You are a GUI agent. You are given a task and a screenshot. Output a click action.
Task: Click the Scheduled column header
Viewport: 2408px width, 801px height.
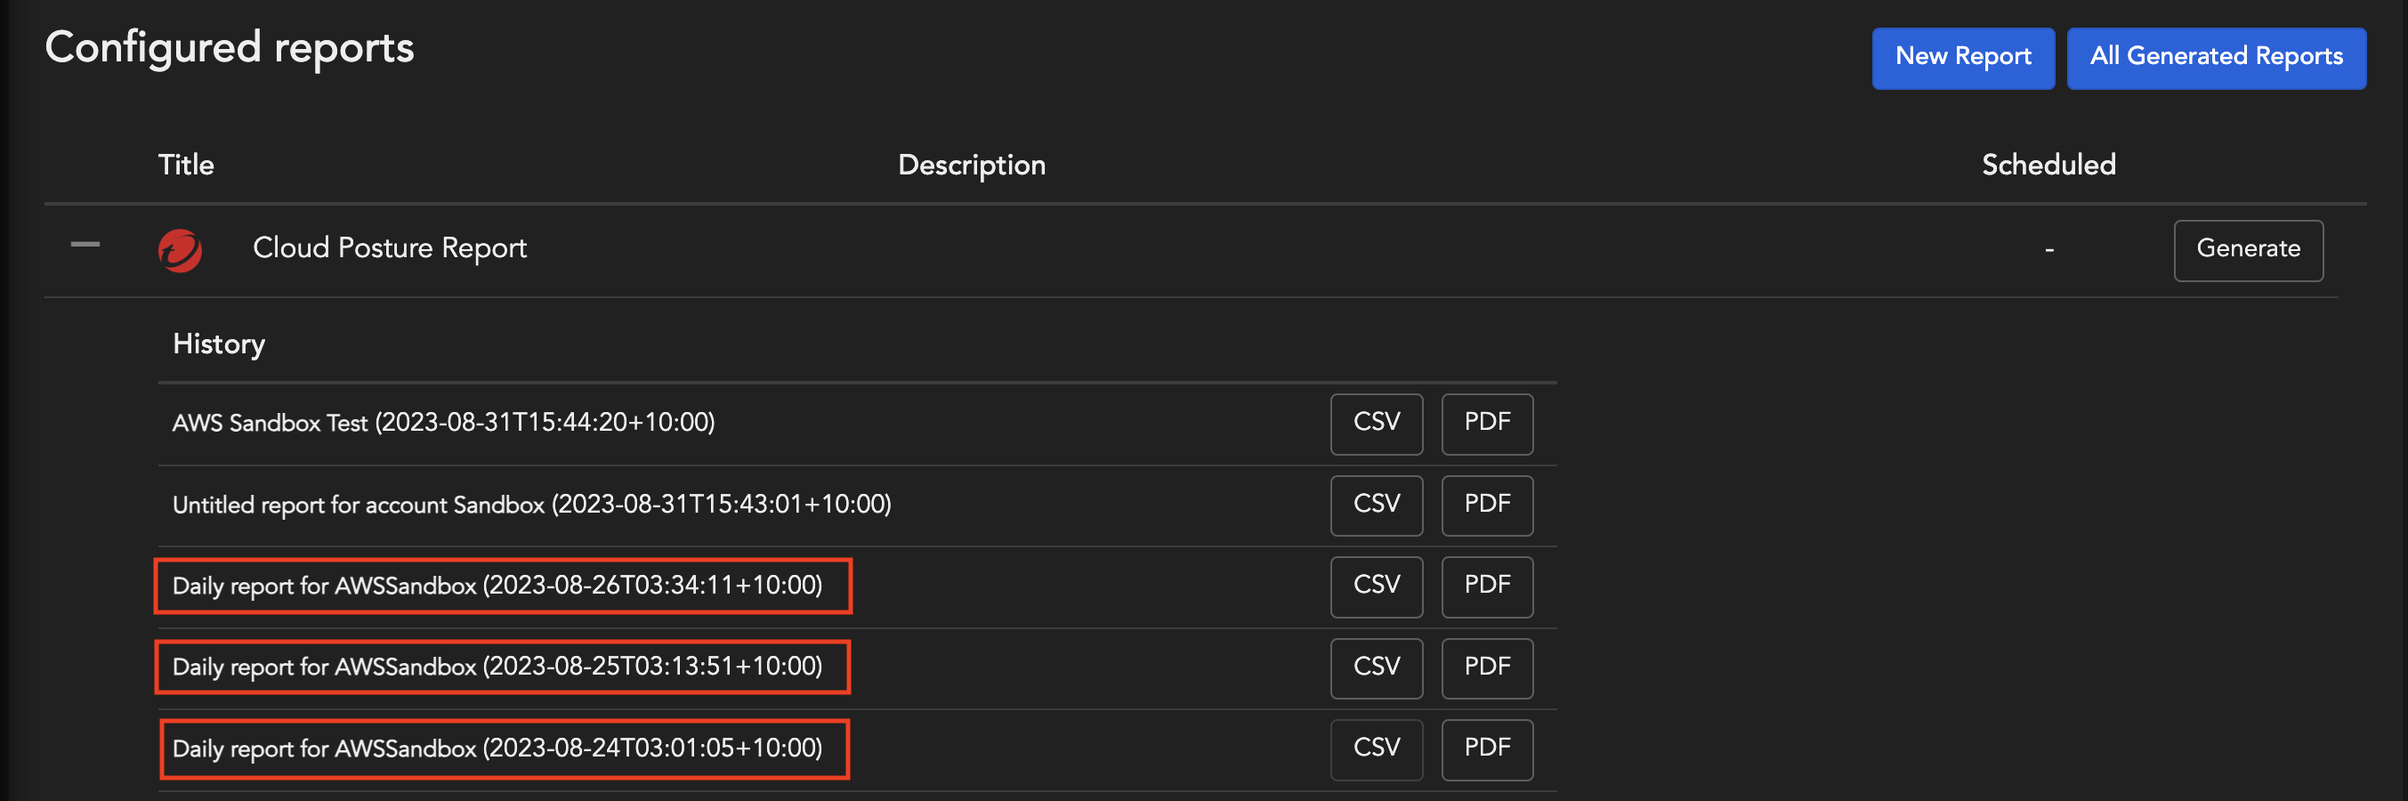click(2048, 166)
